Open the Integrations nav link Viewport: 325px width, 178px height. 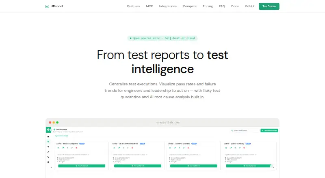(x=168, y=6)
